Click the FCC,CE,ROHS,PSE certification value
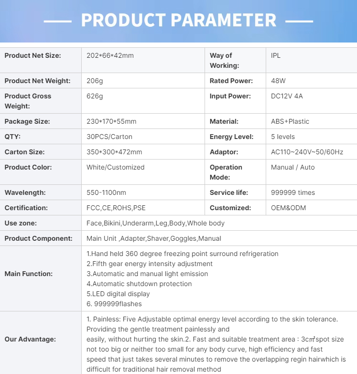The image size is (357, 374). [x=116, y=208]
